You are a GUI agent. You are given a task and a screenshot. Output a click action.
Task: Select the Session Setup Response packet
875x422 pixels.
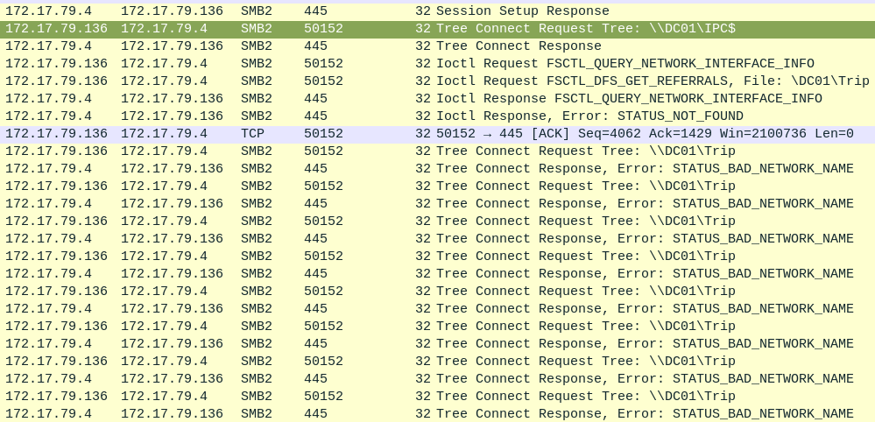point(522,11)
